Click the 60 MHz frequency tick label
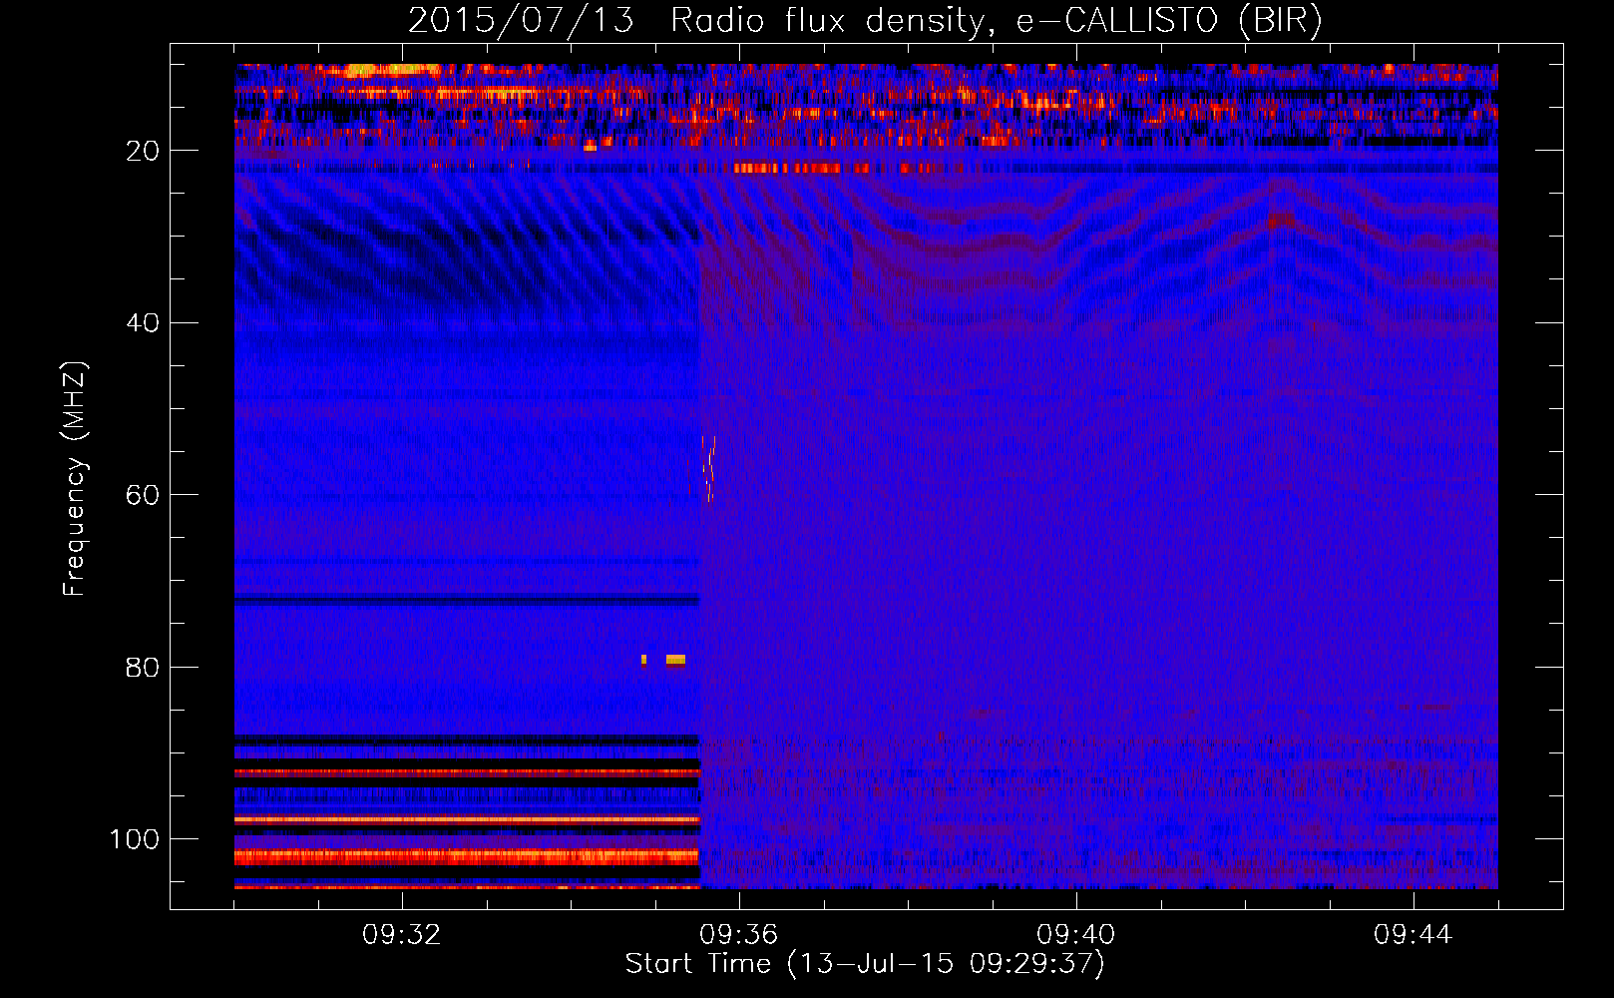The width and height of the screenshot is (1614, 998). (x=143, y=495)
